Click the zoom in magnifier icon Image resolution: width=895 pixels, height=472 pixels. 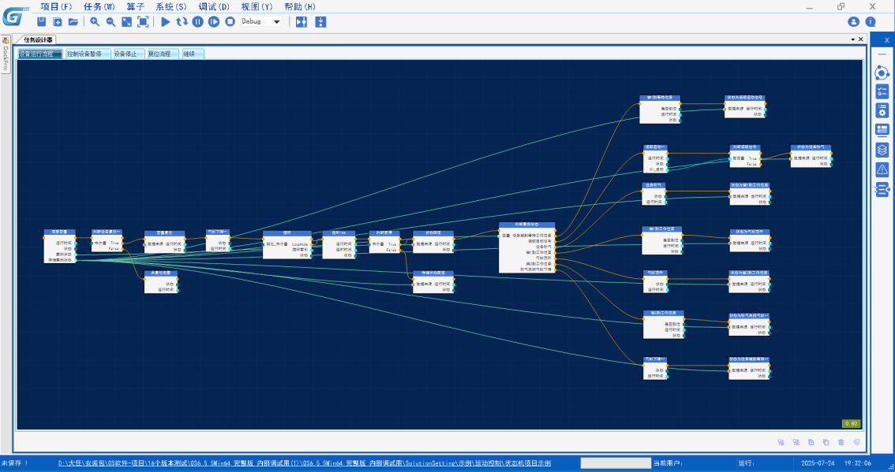pyautogui.click(x=95, y=21)
